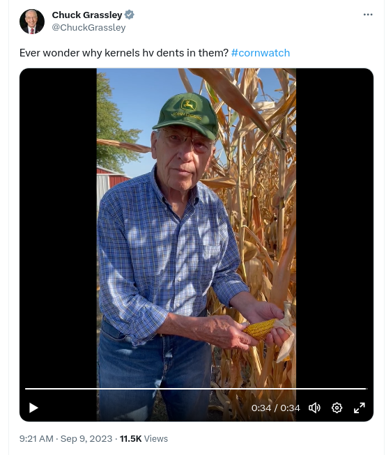Open the #cornwatch hashtag
The height and width of the screenshot is (455, 386).
pyautogui.click(x=261, y=53)
